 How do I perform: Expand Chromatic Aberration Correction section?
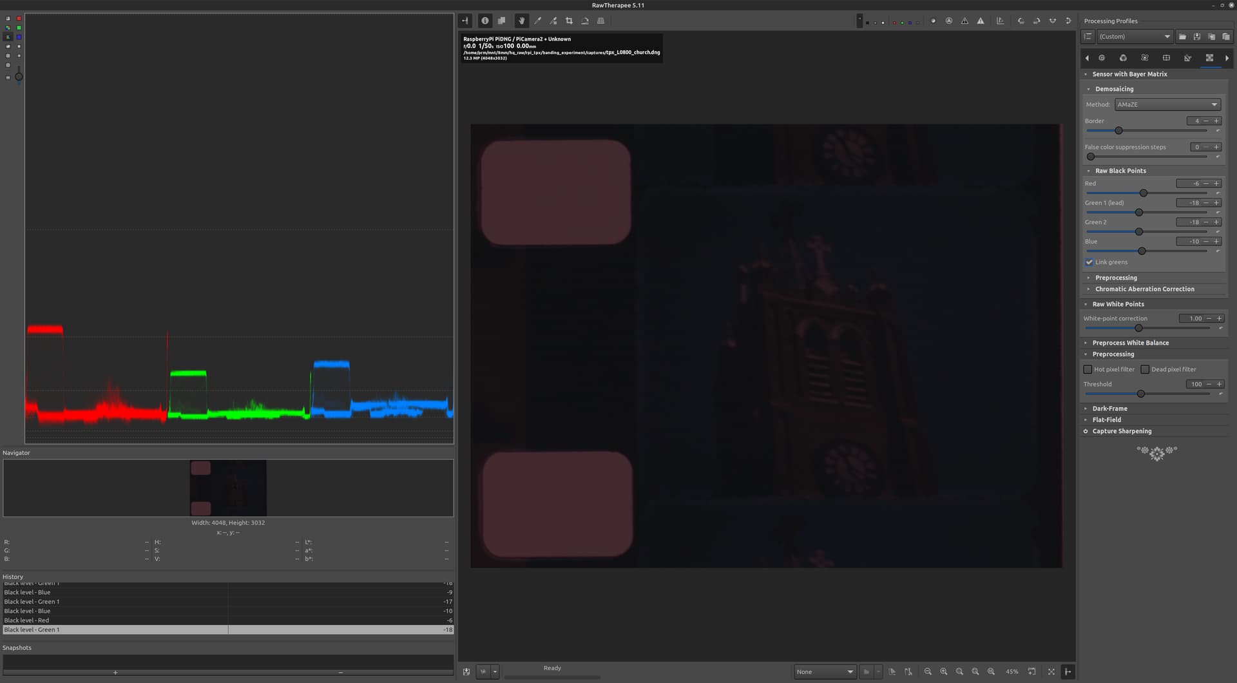[1144, 289]
